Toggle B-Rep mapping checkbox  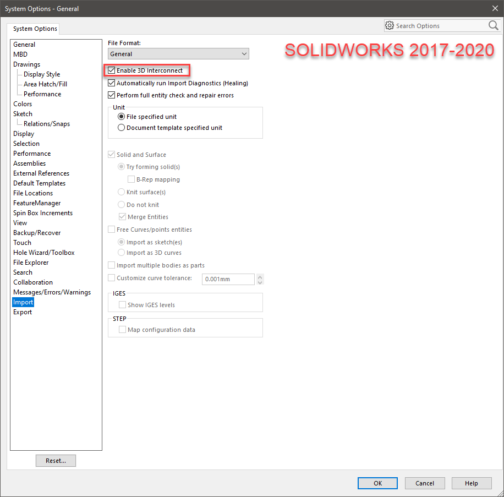pos(131,179)
